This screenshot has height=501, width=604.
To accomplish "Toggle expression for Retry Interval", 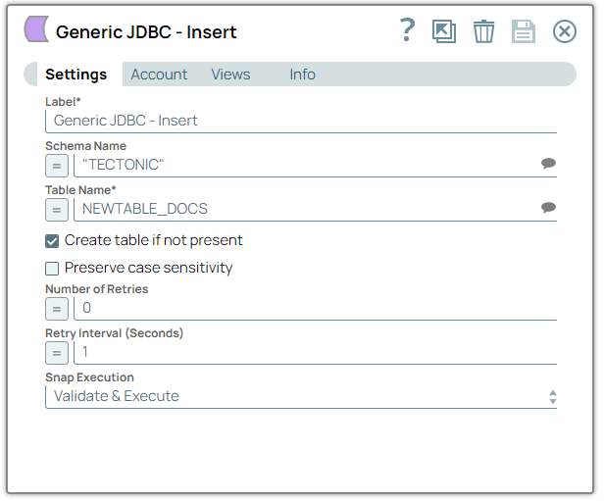I will [x=57, y=352].
